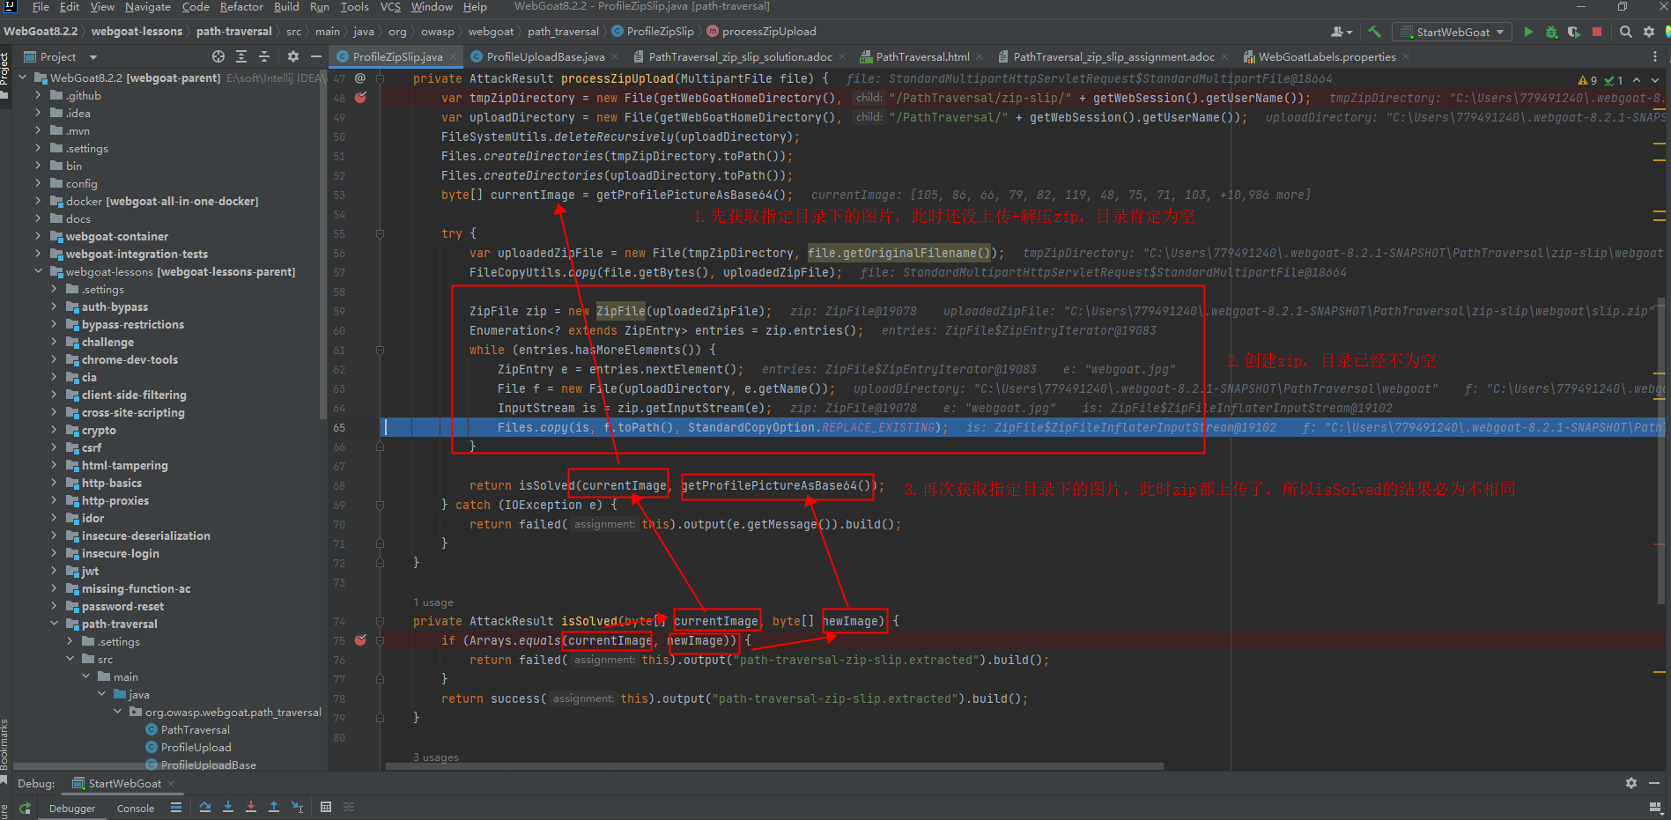Viewport: 1671px width, 820px height.
Task: Open Project view mode dropdown arrow
Action: click(93, 57)
